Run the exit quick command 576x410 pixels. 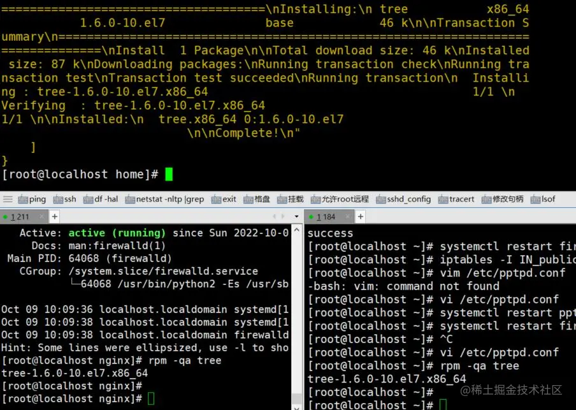pyautogui.click(x=224, y=200)
